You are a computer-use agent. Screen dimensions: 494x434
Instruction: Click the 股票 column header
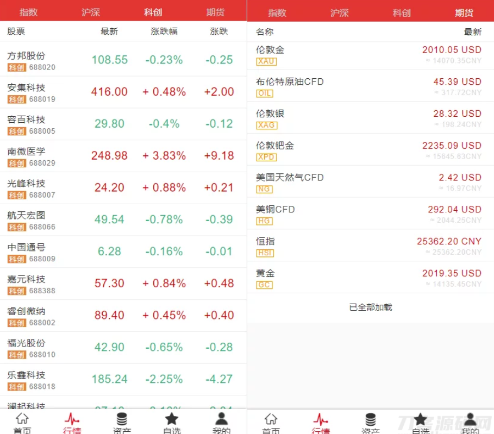pos(16,31)
